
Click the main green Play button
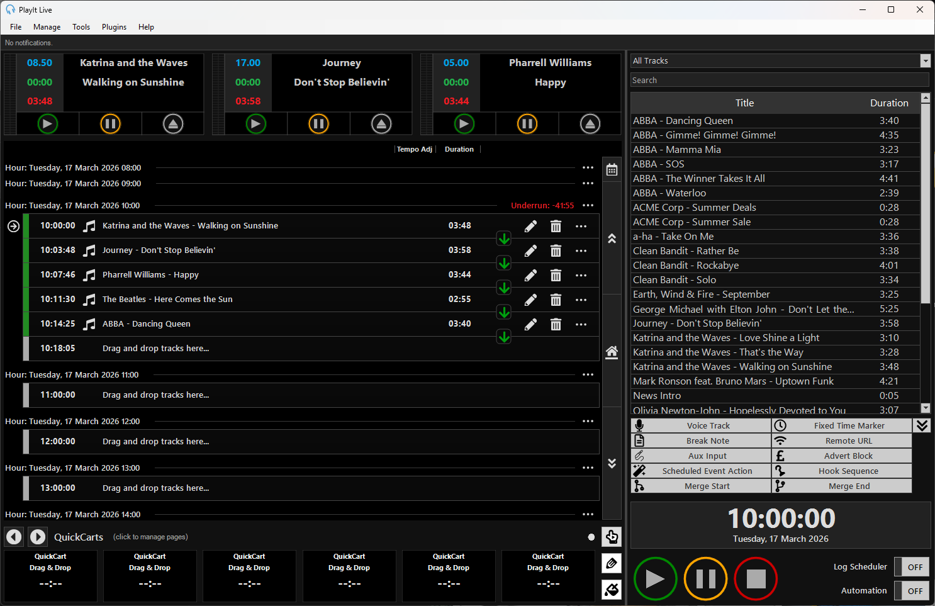(x=655, y=579)
